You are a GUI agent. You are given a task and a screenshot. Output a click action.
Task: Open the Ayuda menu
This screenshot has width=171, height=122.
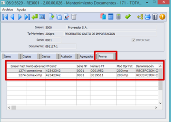(21, 10)
